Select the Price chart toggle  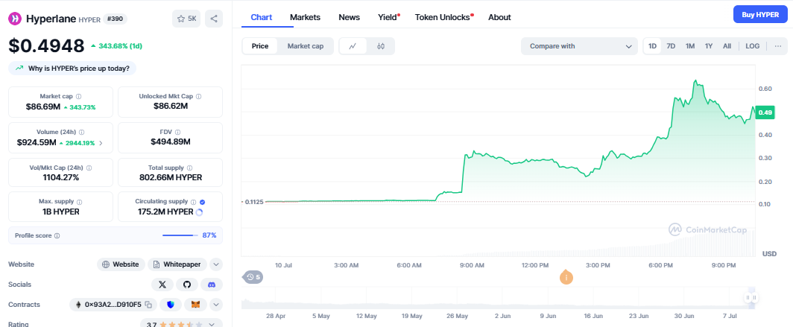260,46
